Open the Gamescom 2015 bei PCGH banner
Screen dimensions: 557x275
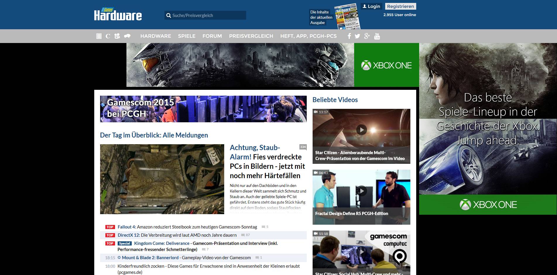point(203,109)
